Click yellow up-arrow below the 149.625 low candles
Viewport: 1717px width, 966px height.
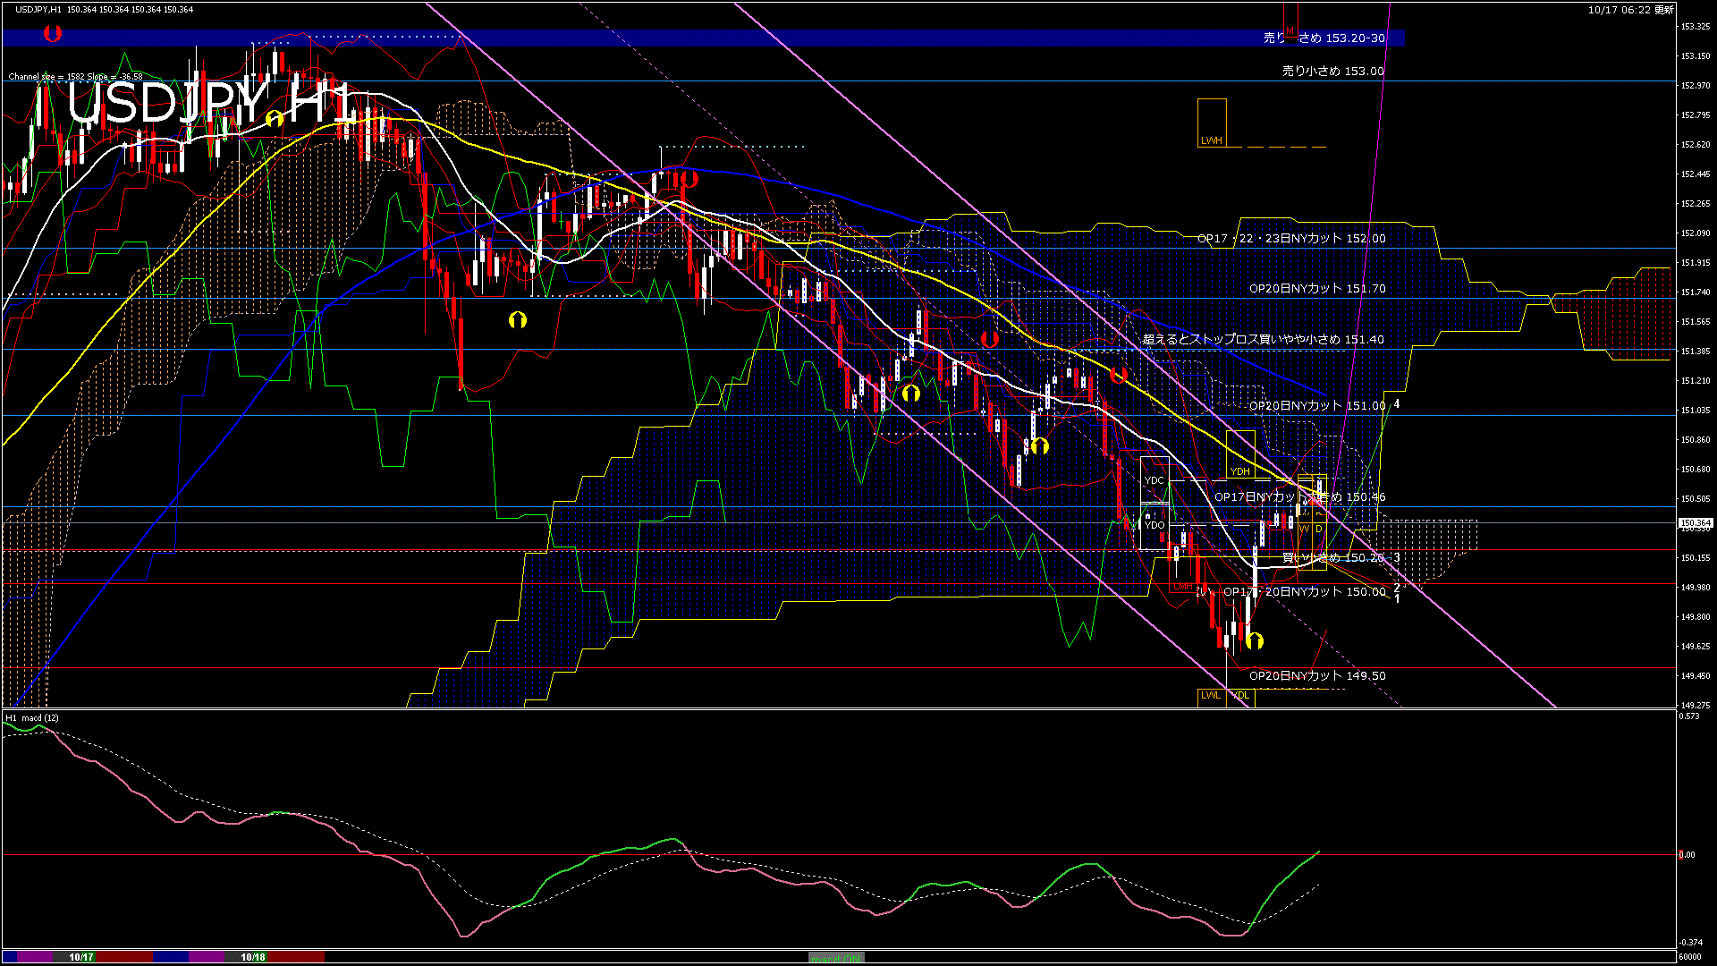1255,640
